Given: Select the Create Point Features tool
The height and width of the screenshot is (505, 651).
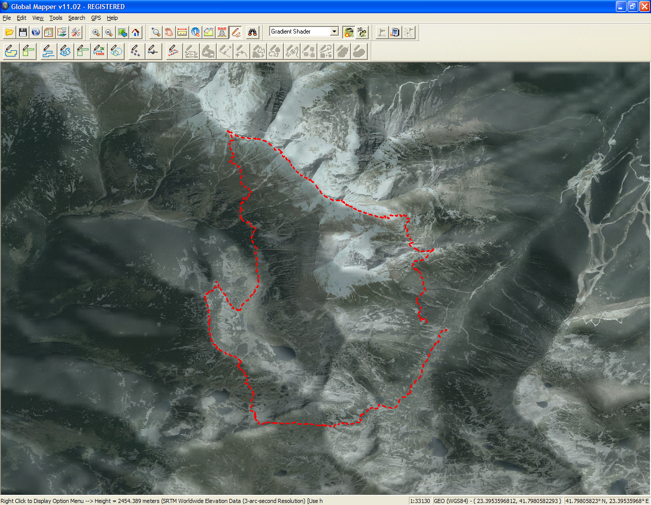Looking at the screenshot, I should tap(136, 51).
